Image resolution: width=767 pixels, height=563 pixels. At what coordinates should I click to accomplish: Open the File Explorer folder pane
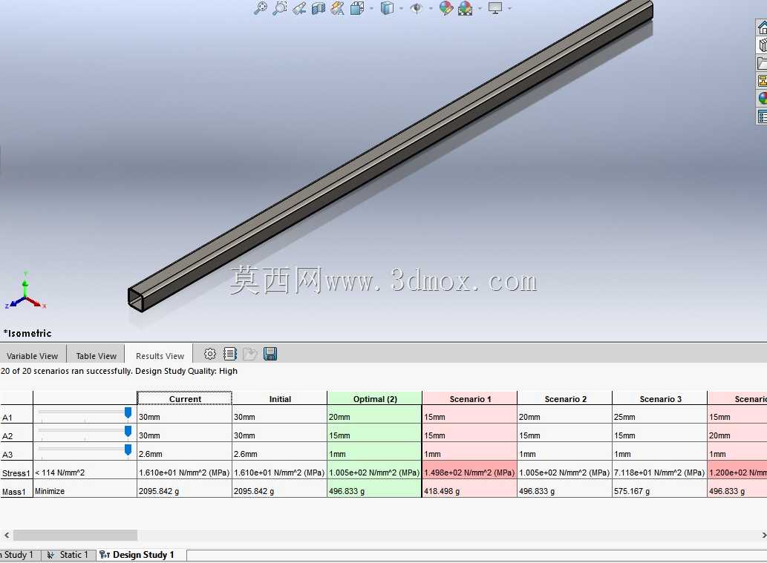coord(762,63)
